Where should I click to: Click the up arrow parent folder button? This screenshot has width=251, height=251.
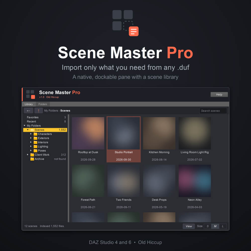(39, 111)
